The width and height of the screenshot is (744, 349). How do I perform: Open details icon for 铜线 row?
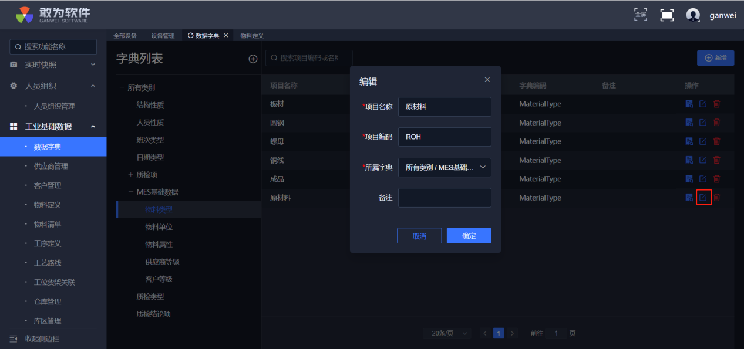[x=689, y=160]
